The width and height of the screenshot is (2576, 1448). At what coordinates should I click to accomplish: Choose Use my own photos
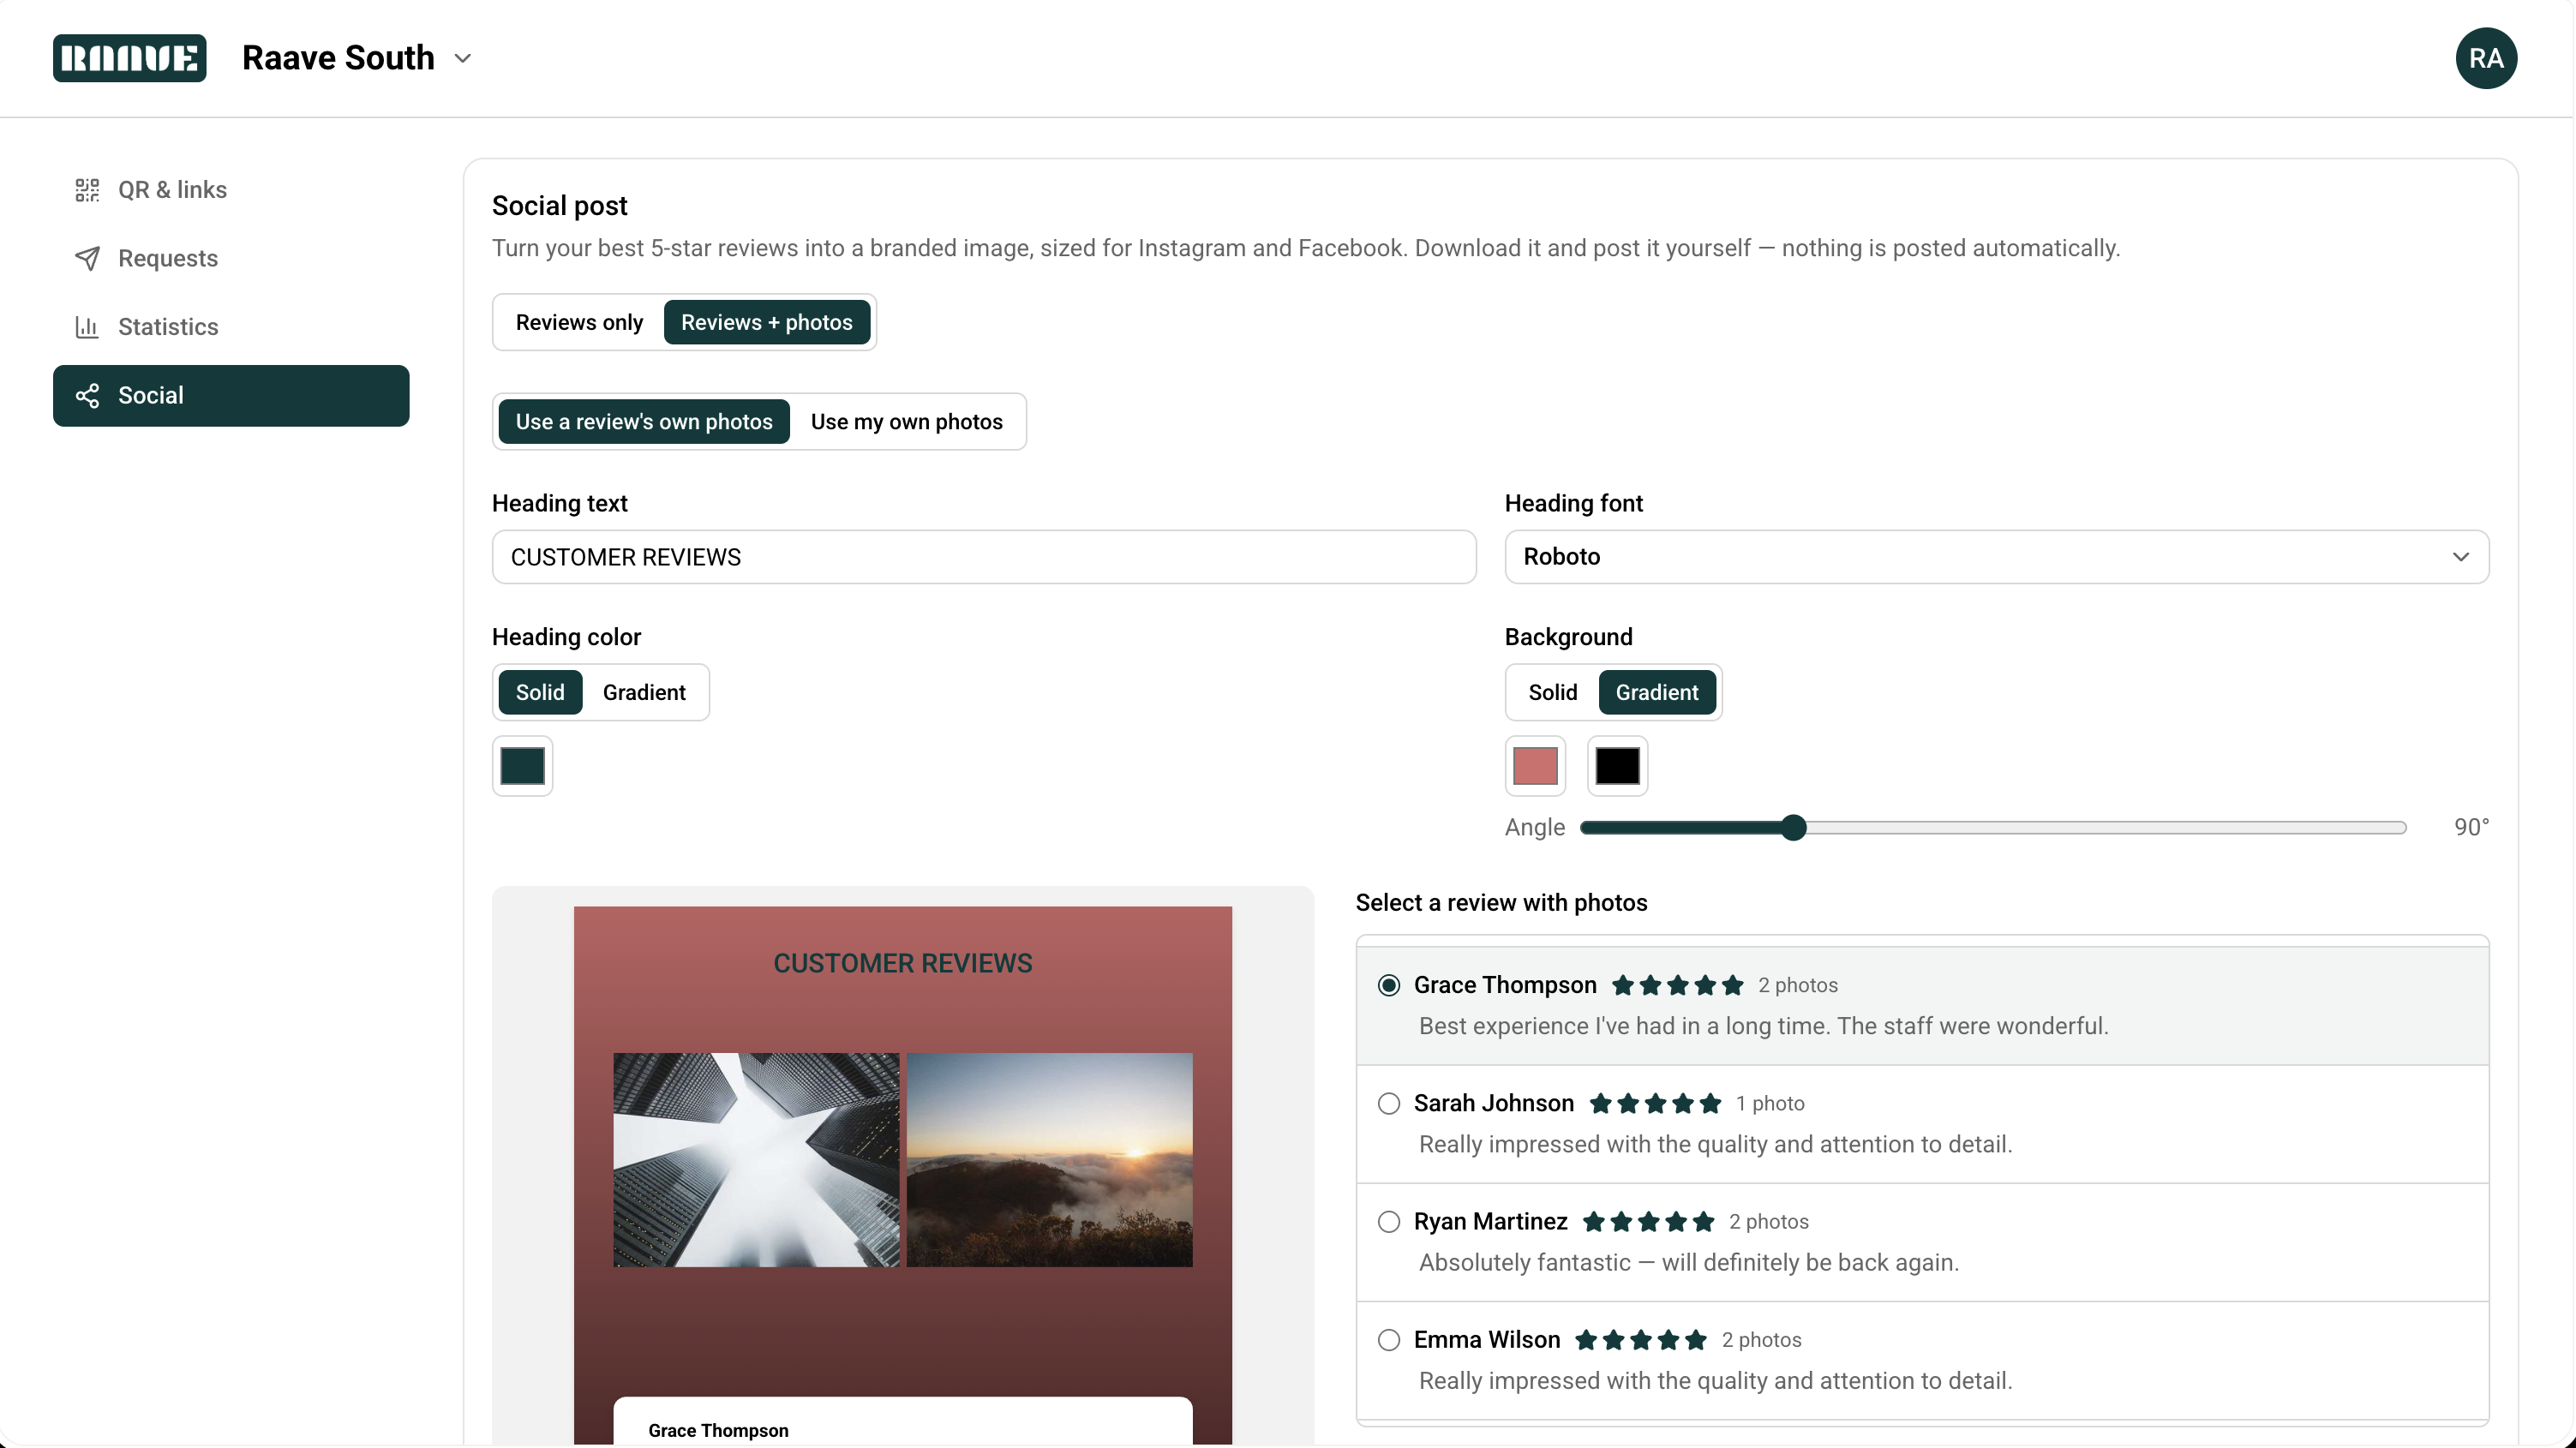[906, 421]
